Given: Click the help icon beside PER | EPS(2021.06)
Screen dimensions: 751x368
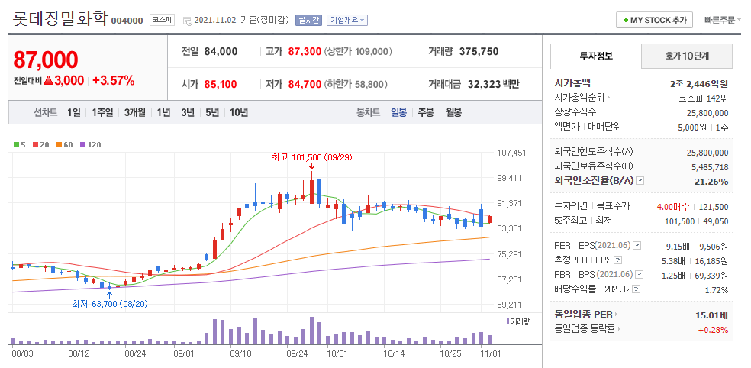Looking at the screenshot, I should point(637,247).
